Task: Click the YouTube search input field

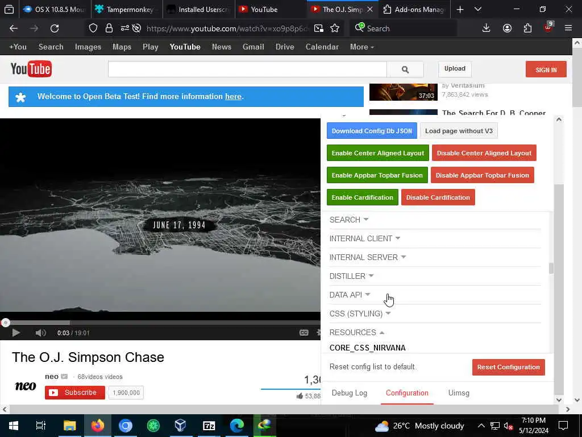Action: 247,69
